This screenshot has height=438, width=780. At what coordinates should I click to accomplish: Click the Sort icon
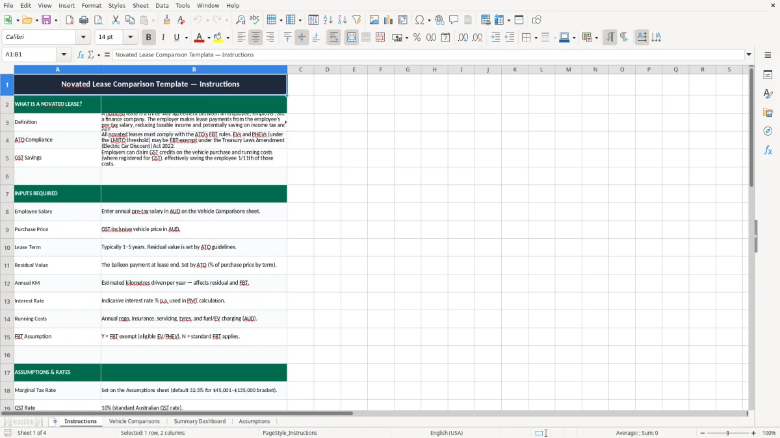[x=313, y=20]
